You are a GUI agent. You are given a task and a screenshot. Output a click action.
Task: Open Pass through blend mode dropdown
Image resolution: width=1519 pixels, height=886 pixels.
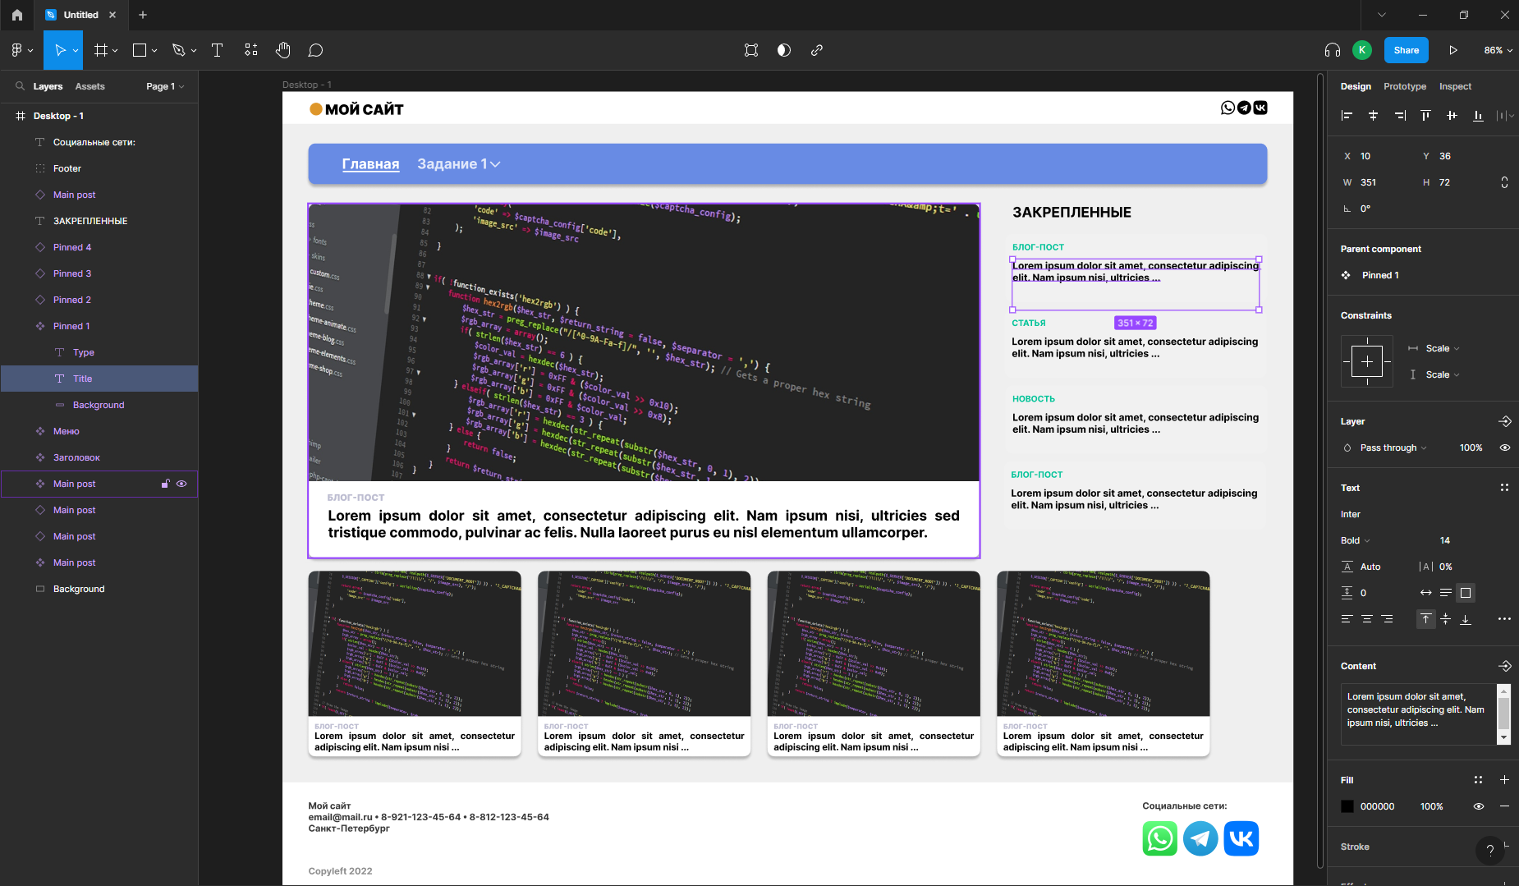click(1393, 448)
